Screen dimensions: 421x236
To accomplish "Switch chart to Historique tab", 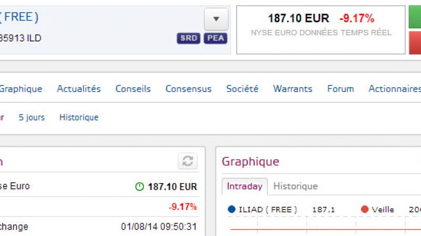I will (295, 186).
